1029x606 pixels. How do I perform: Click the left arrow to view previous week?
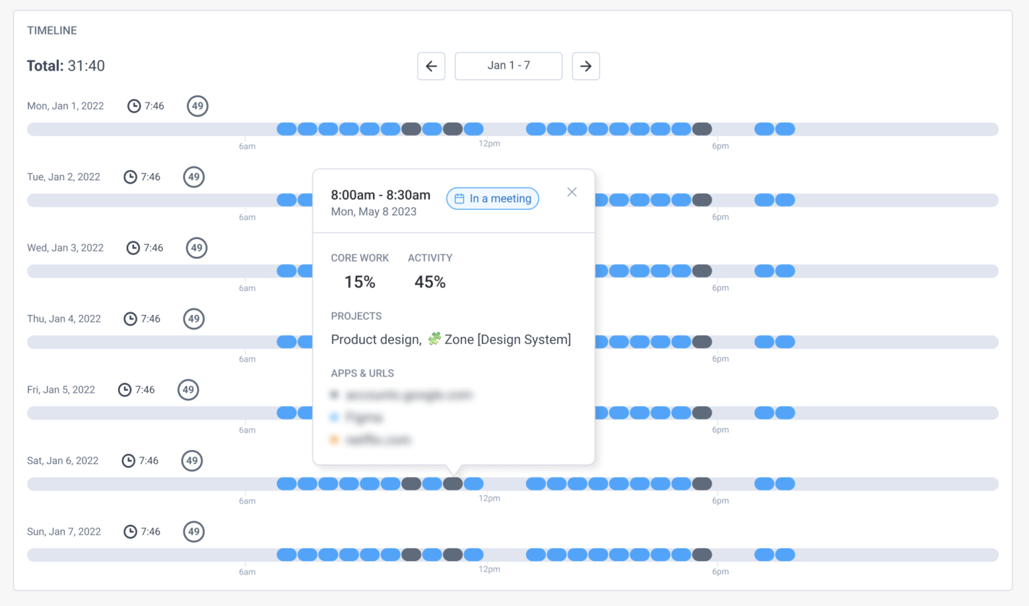tap(431, 66)
